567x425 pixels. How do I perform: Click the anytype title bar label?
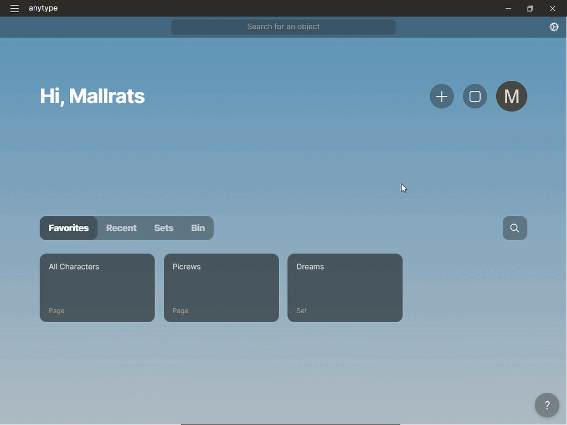tap(43, 8)
